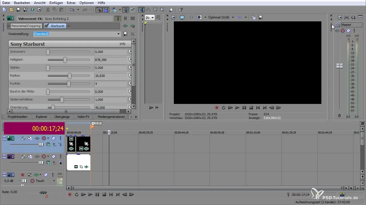Open track 1 automation settings dropdown arrow
Image resolution: width=366 pixels, height=205 pixels.
(x=48, y=138)
